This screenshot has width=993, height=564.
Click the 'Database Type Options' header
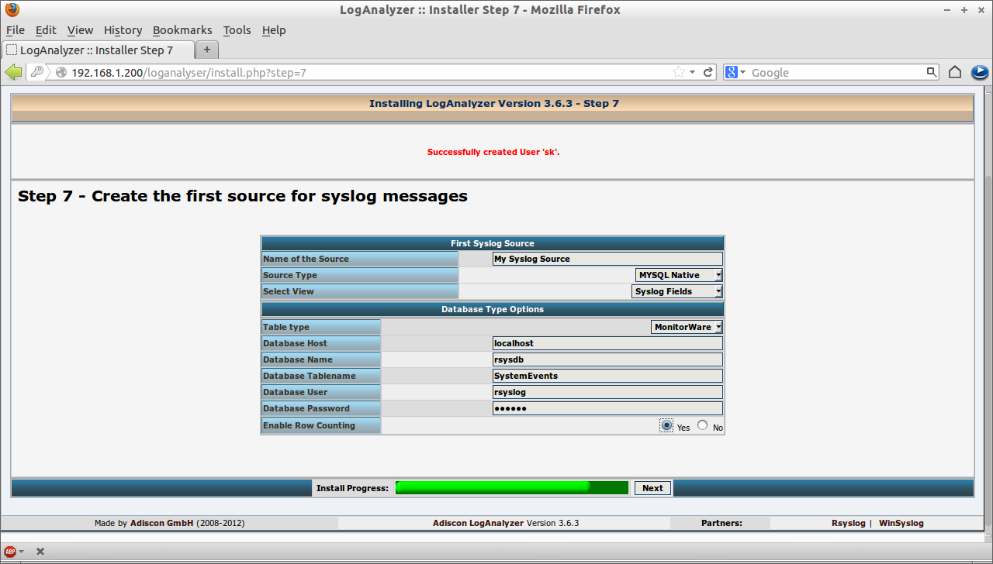point(493,309)
